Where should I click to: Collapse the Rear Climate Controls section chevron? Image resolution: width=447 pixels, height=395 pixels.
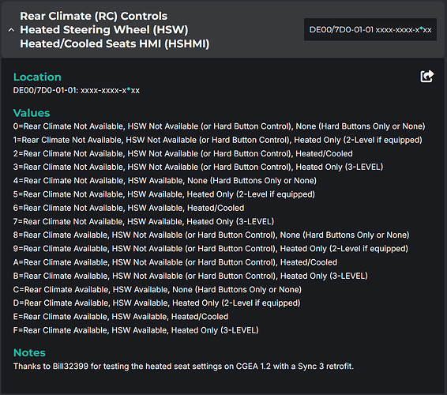(x=11, y=30)
